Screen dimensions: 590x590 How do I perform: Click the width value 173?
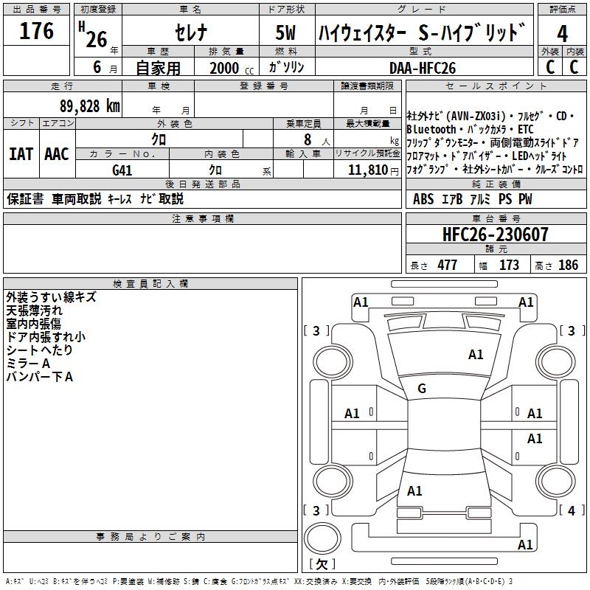(509, 265)
